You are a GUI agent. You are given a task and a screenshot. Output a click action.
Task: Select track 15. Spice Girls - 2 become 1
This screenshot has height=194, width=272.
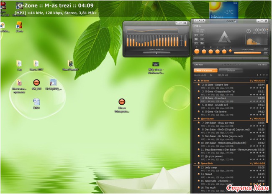(x=232, y=182)
